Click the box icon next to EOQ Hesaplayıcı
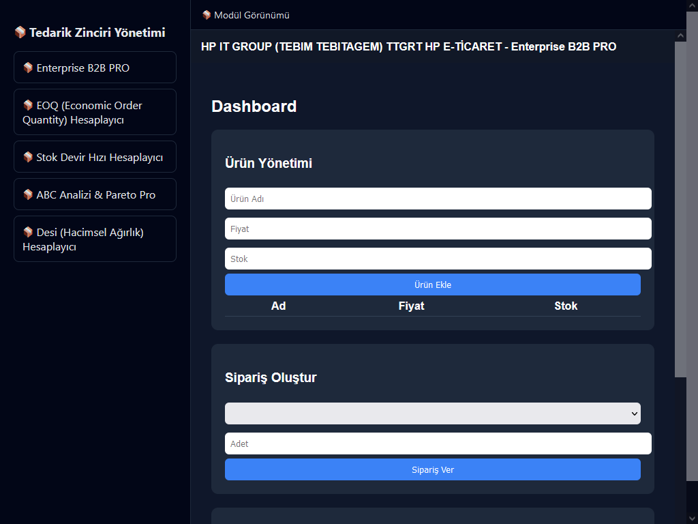The image size is (698, 524). 28,105
